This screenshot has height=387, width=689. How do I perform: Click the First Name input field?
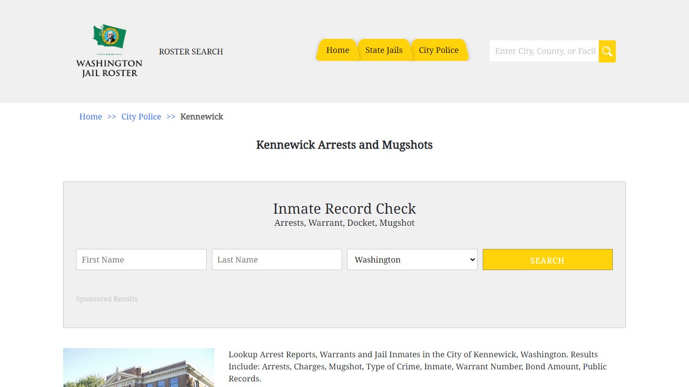click(x=141, y=260)
